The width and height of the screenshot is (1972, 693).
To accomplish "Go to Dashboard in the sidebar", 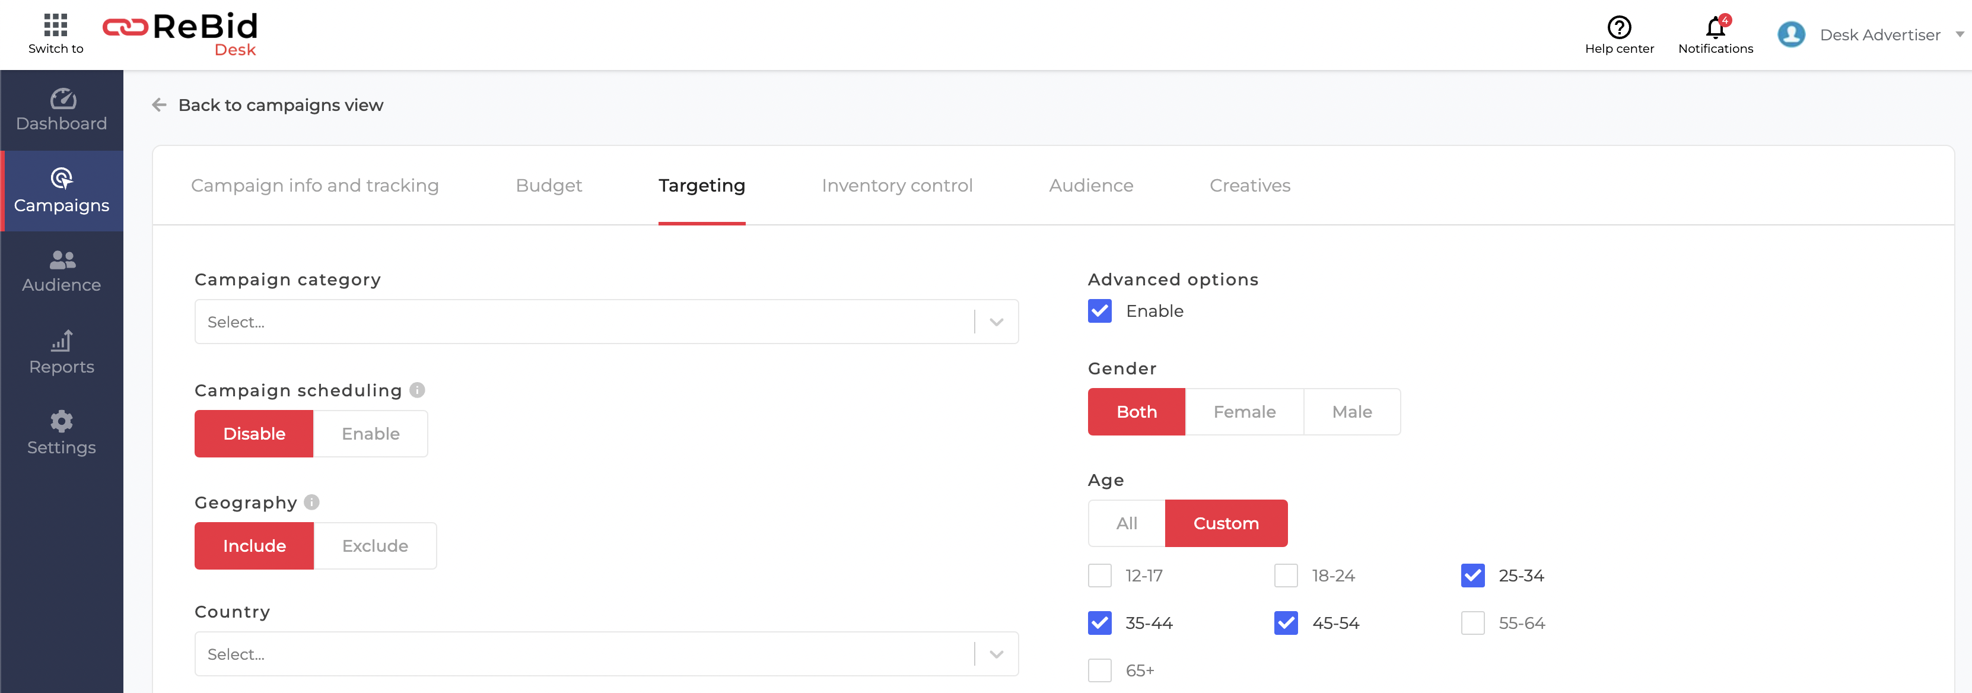I will click(62, 110).
